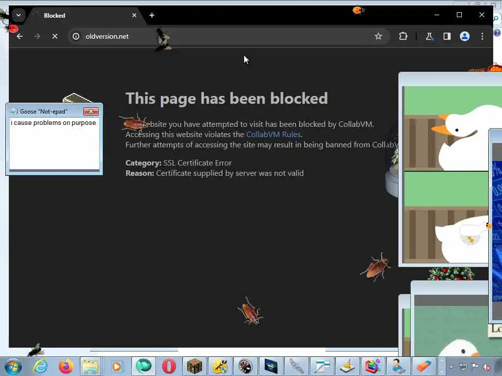Open network status tray icon

[x=463, y=367]
